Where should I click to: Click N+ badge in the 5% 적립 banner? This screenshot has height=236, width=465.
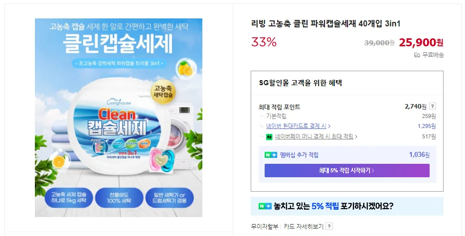pos(265,206)
